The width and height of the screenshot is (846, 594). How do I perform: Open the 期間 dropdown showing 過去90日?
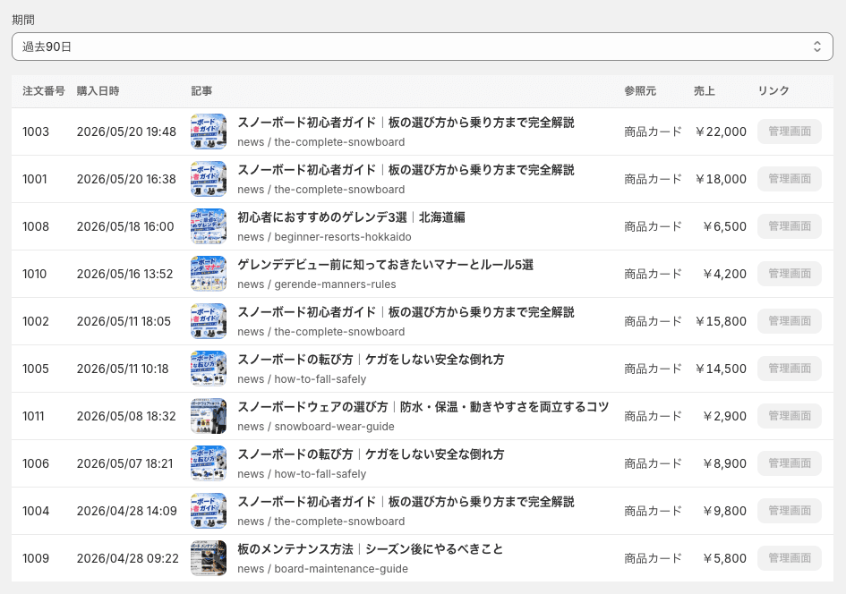423,47
